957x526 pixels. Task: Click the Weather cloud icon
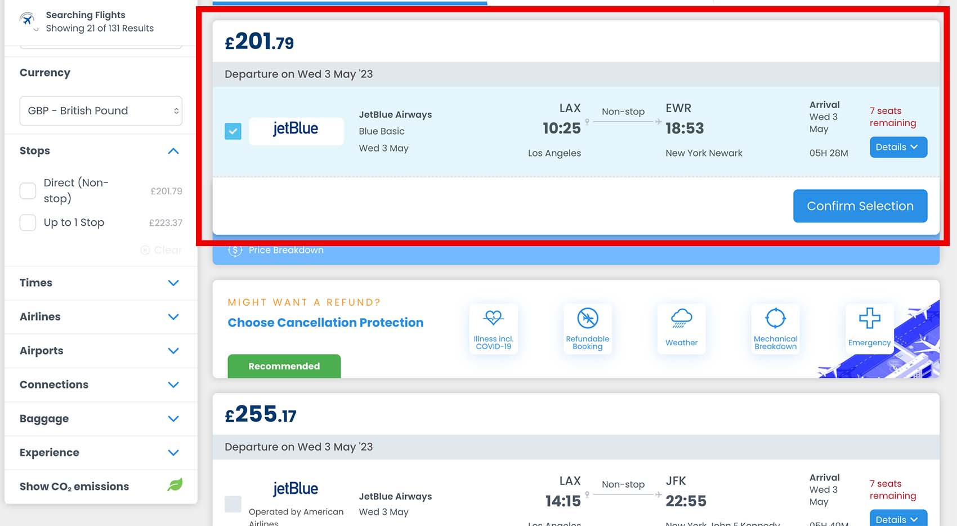[681, 318]
